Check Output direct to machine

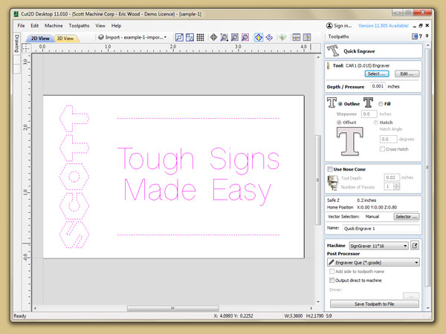[x=331, y=281]
